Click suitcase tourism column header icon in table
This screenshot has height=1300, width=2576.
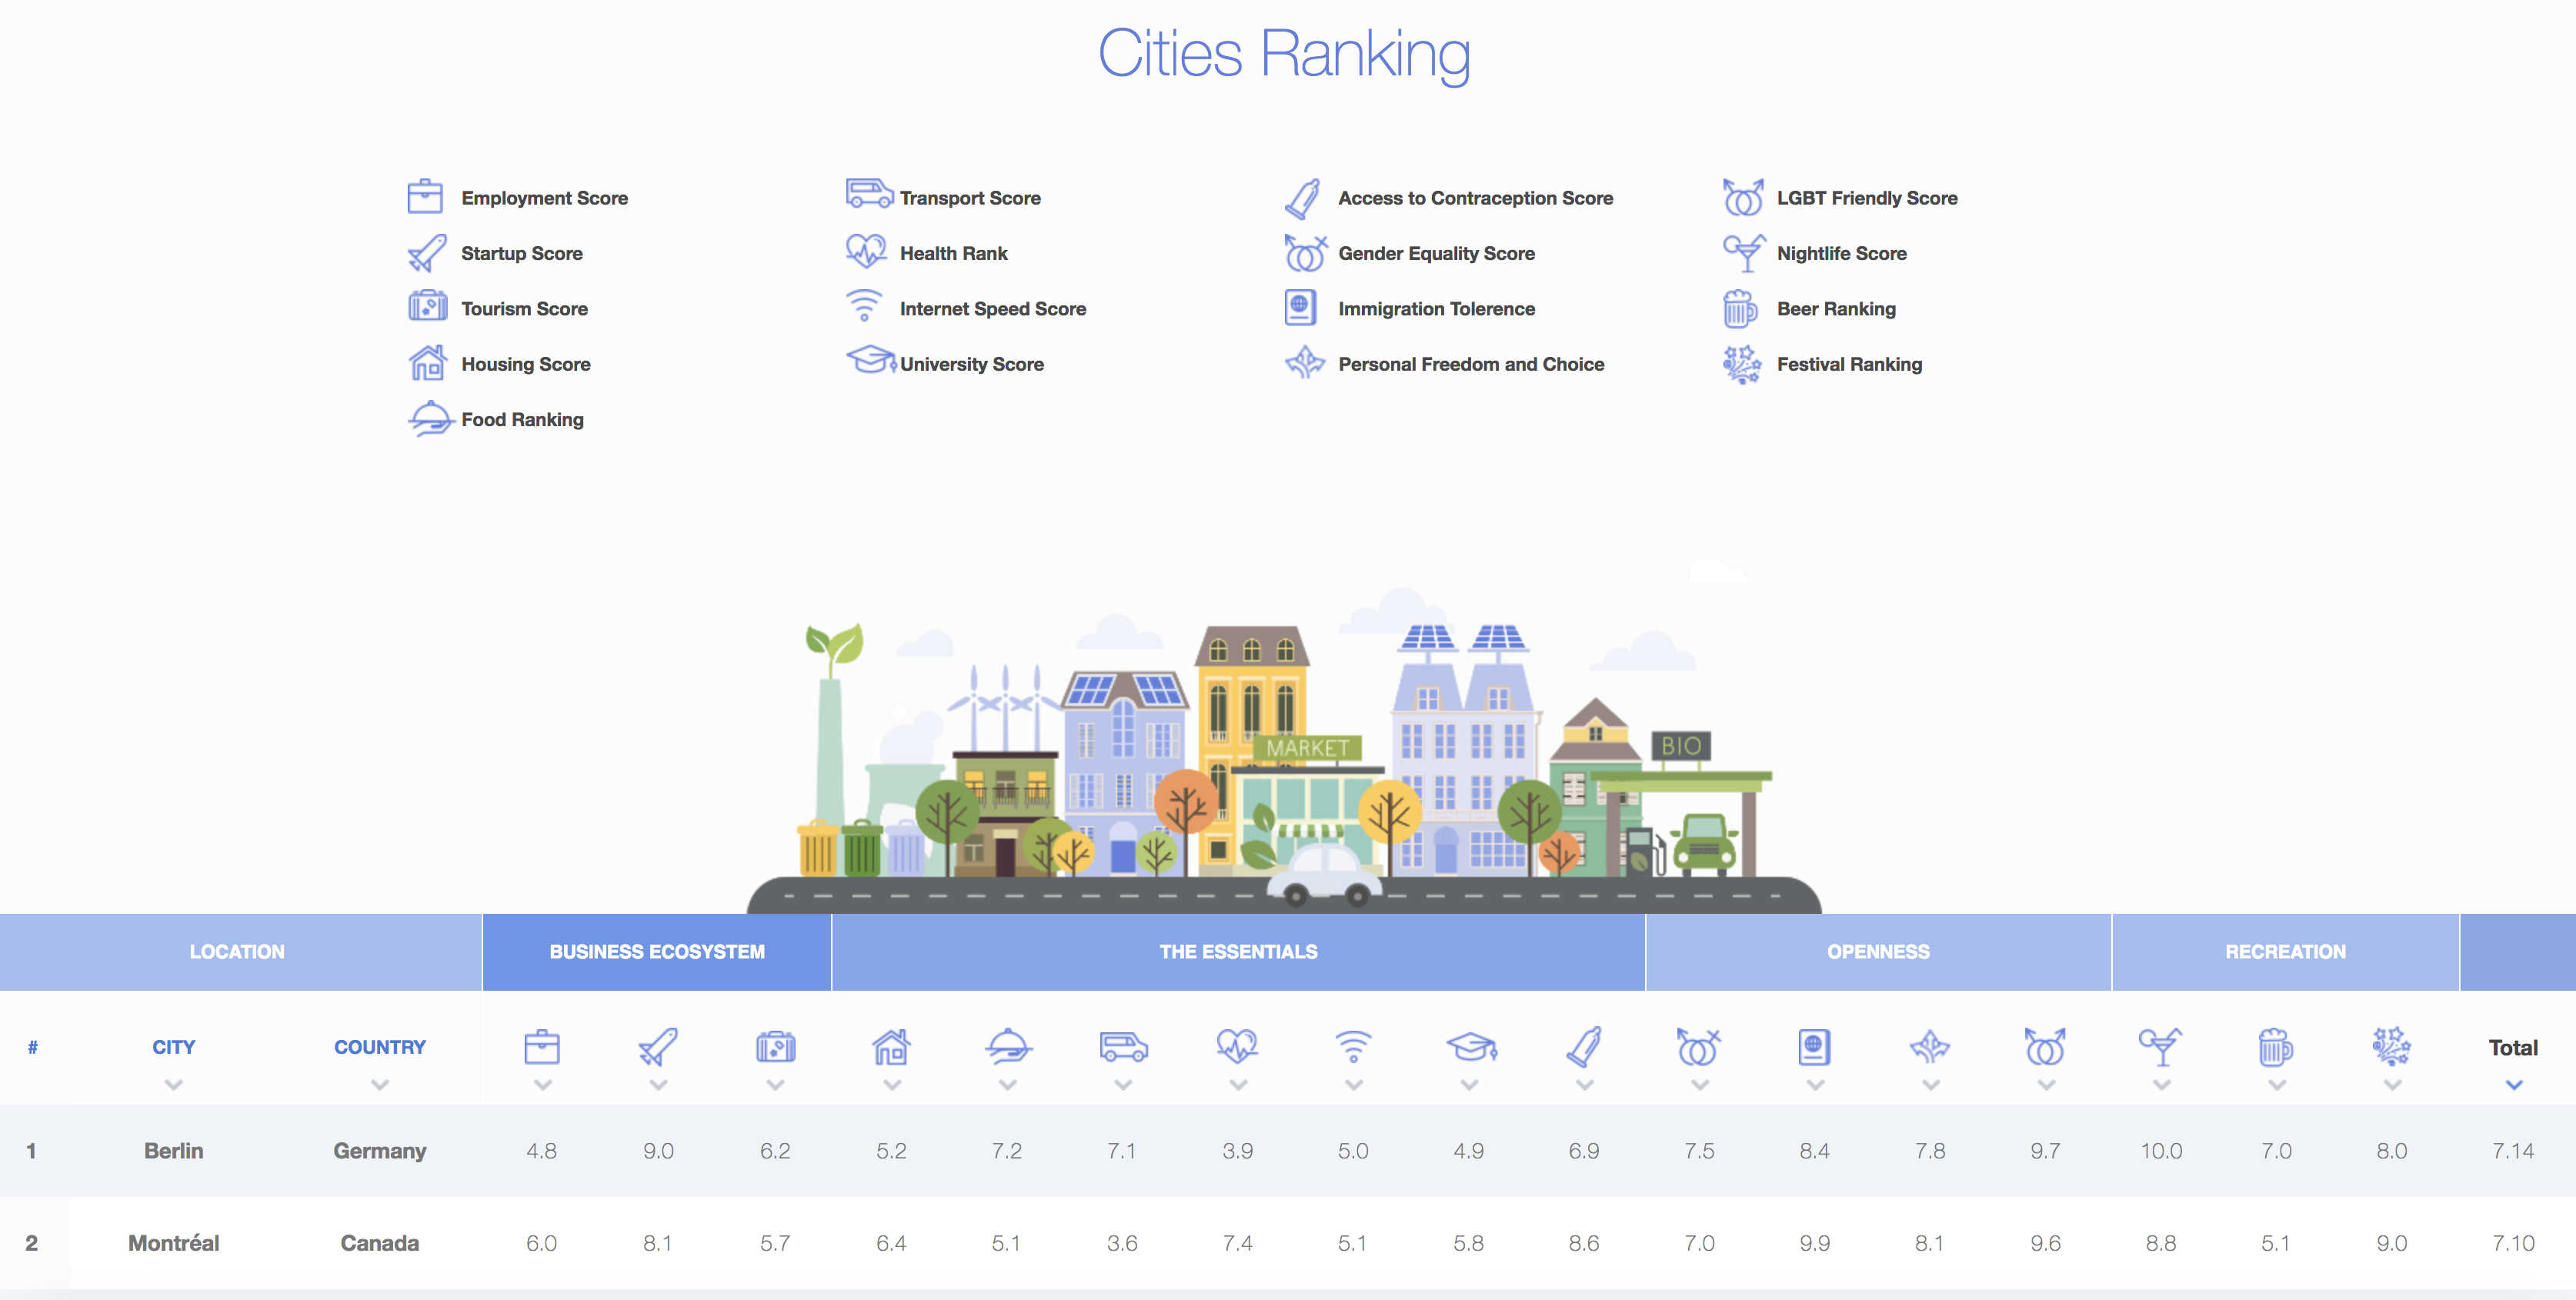tap(775, 1047)
